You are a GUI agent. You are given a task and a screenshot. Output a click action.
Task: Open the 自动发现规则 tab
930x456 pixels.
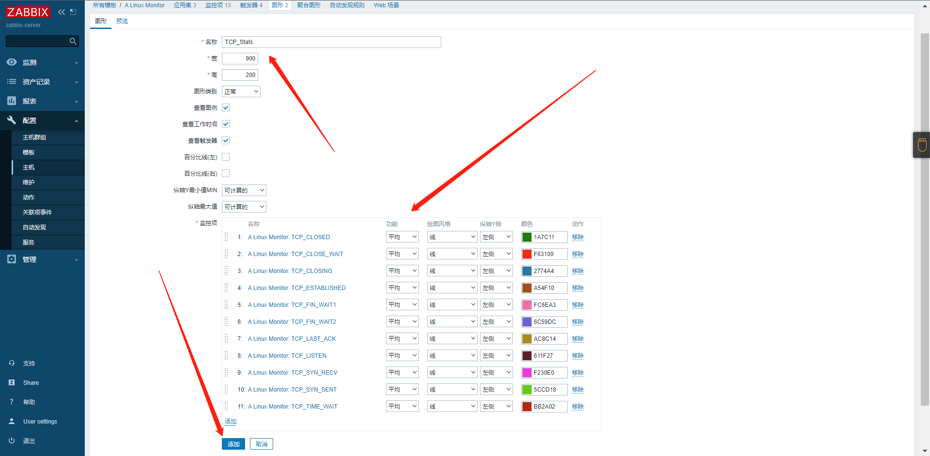coord(347,5)
